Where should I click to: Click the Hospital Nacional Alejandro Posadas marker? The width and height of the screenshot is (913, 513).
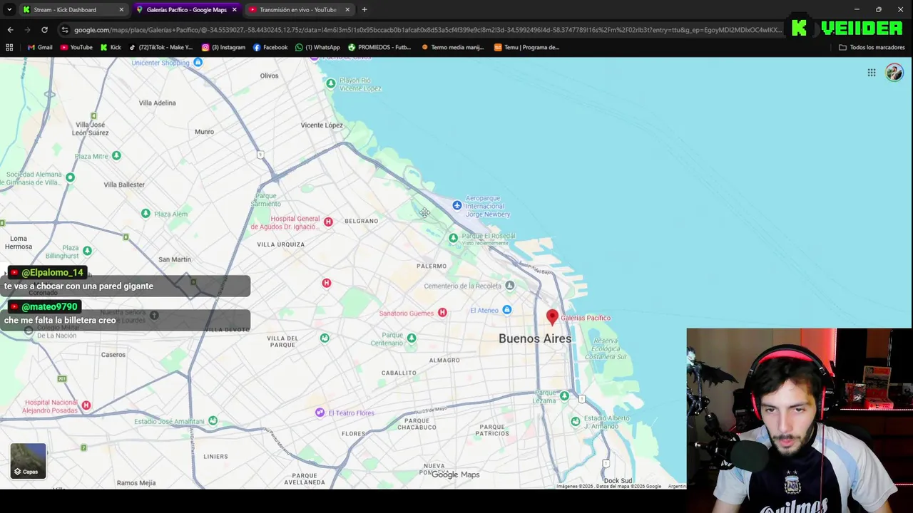click(86, 405)
